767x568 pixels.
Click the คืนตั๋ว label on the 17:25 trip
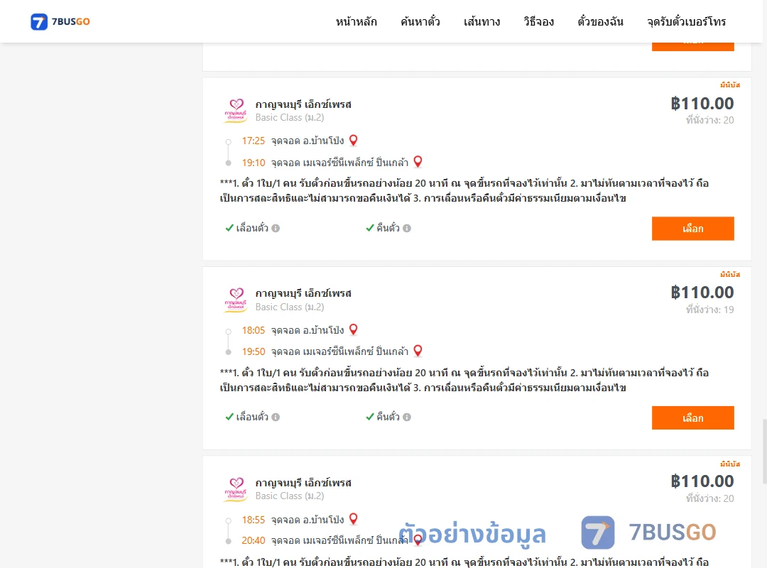pos(388,228)
